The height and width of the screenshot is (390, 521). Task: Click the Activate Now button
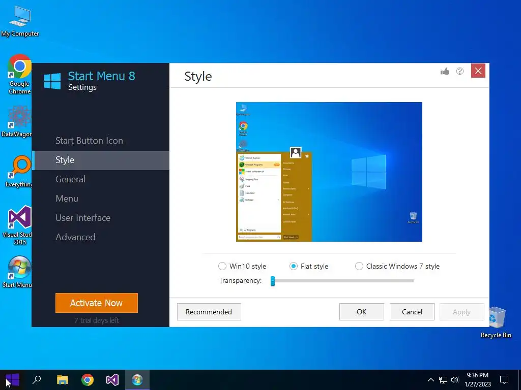coord(97,303)
